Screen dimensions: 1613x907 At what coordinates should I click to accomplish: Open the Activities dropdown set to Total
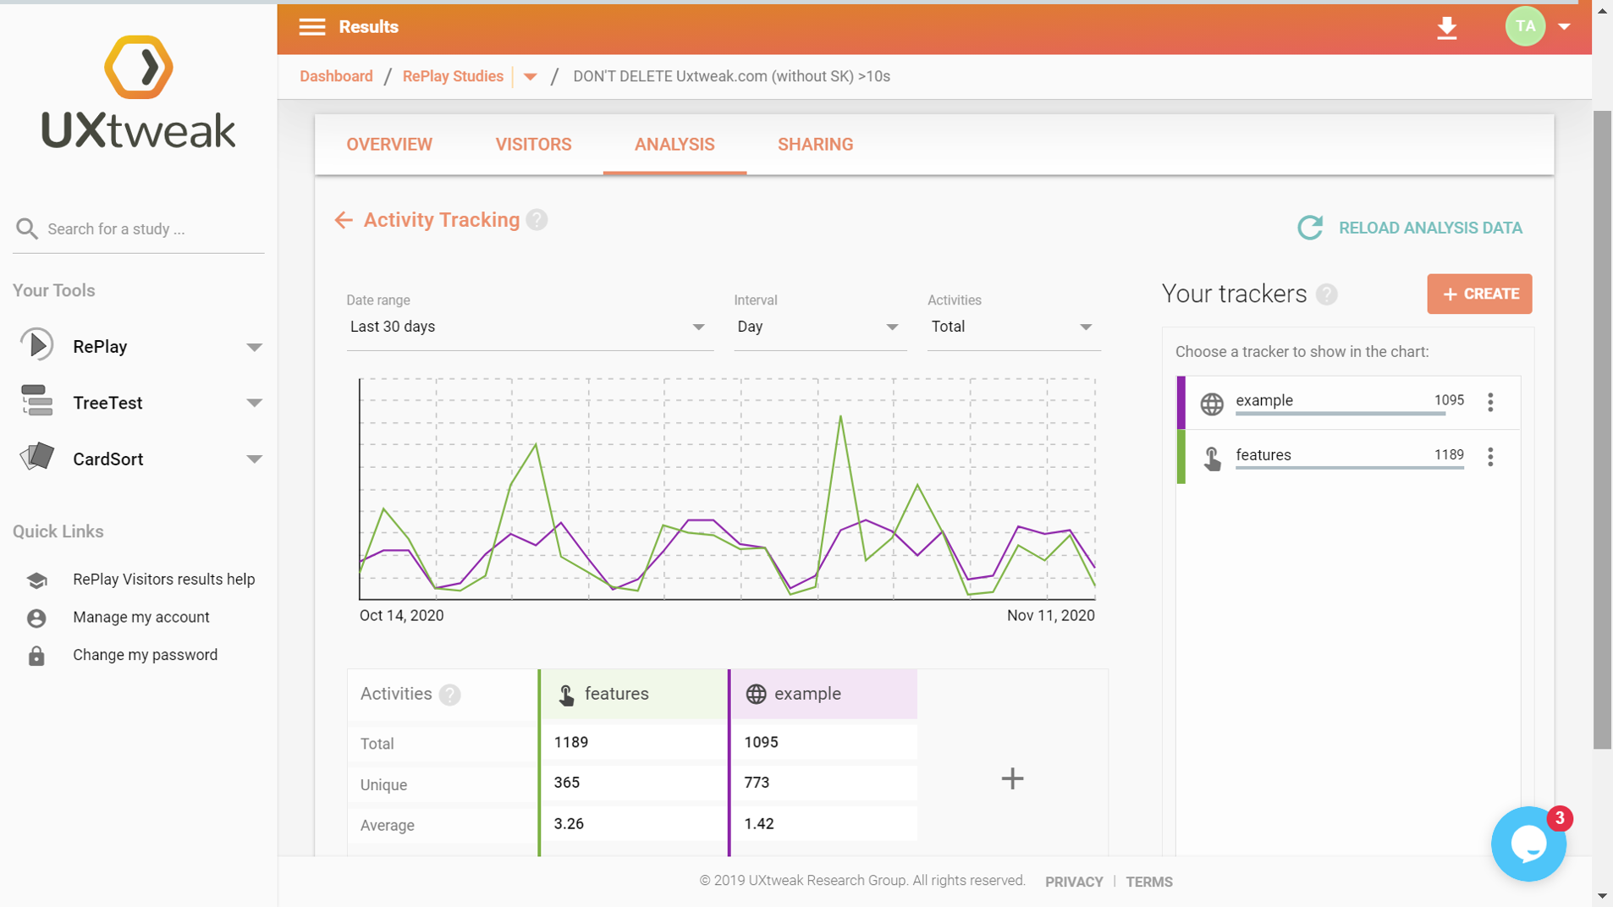tap(1012, 327)
